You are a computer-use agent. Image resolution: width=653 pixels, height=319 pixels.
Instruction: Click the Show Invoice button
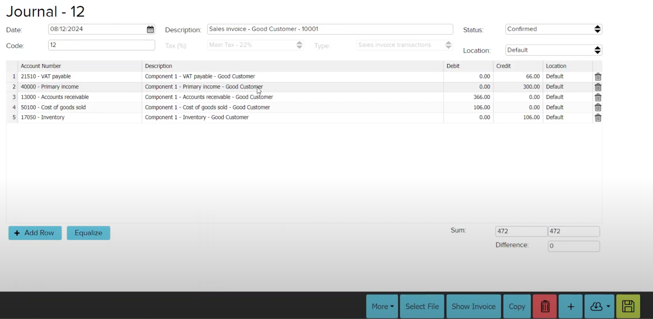coord(473,306)
